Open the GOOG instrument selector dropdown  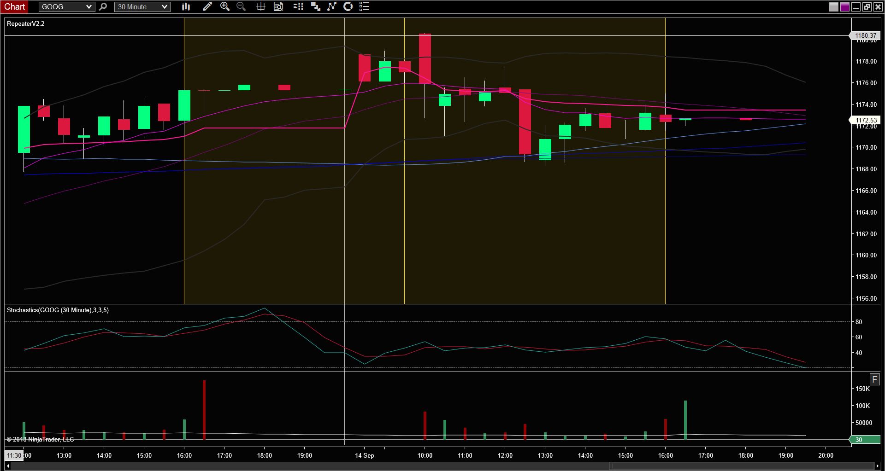coord(67,7)
